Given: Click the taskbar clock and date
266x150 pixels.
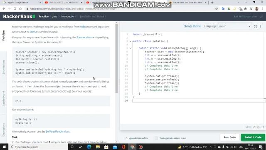Looking at the screenshot, I should tap(250, 147).
